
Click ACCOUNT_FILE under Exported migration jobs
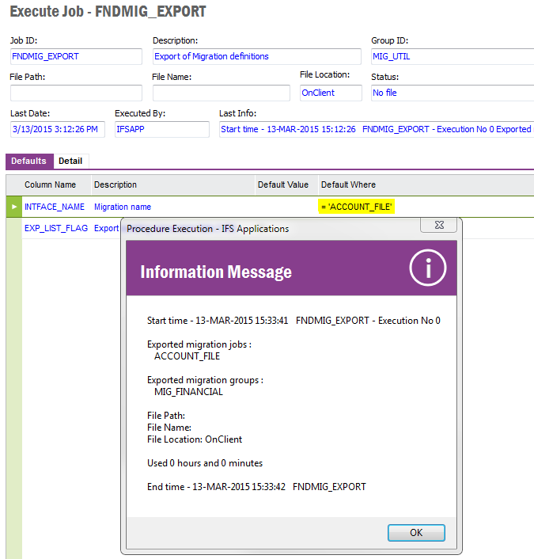click(187, 356)
